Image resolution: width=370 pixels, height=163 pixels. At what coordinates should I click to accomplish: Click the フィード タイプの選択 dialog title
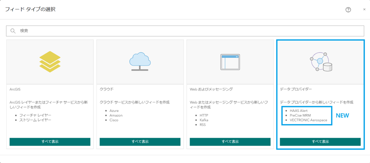(31, 10)
